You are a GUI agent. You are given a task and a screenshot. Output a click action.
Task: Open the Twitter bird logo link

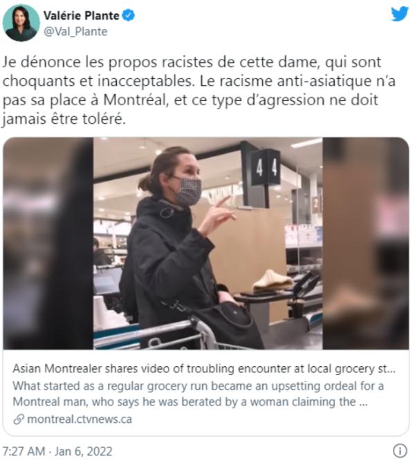click(x=400, y=14)
